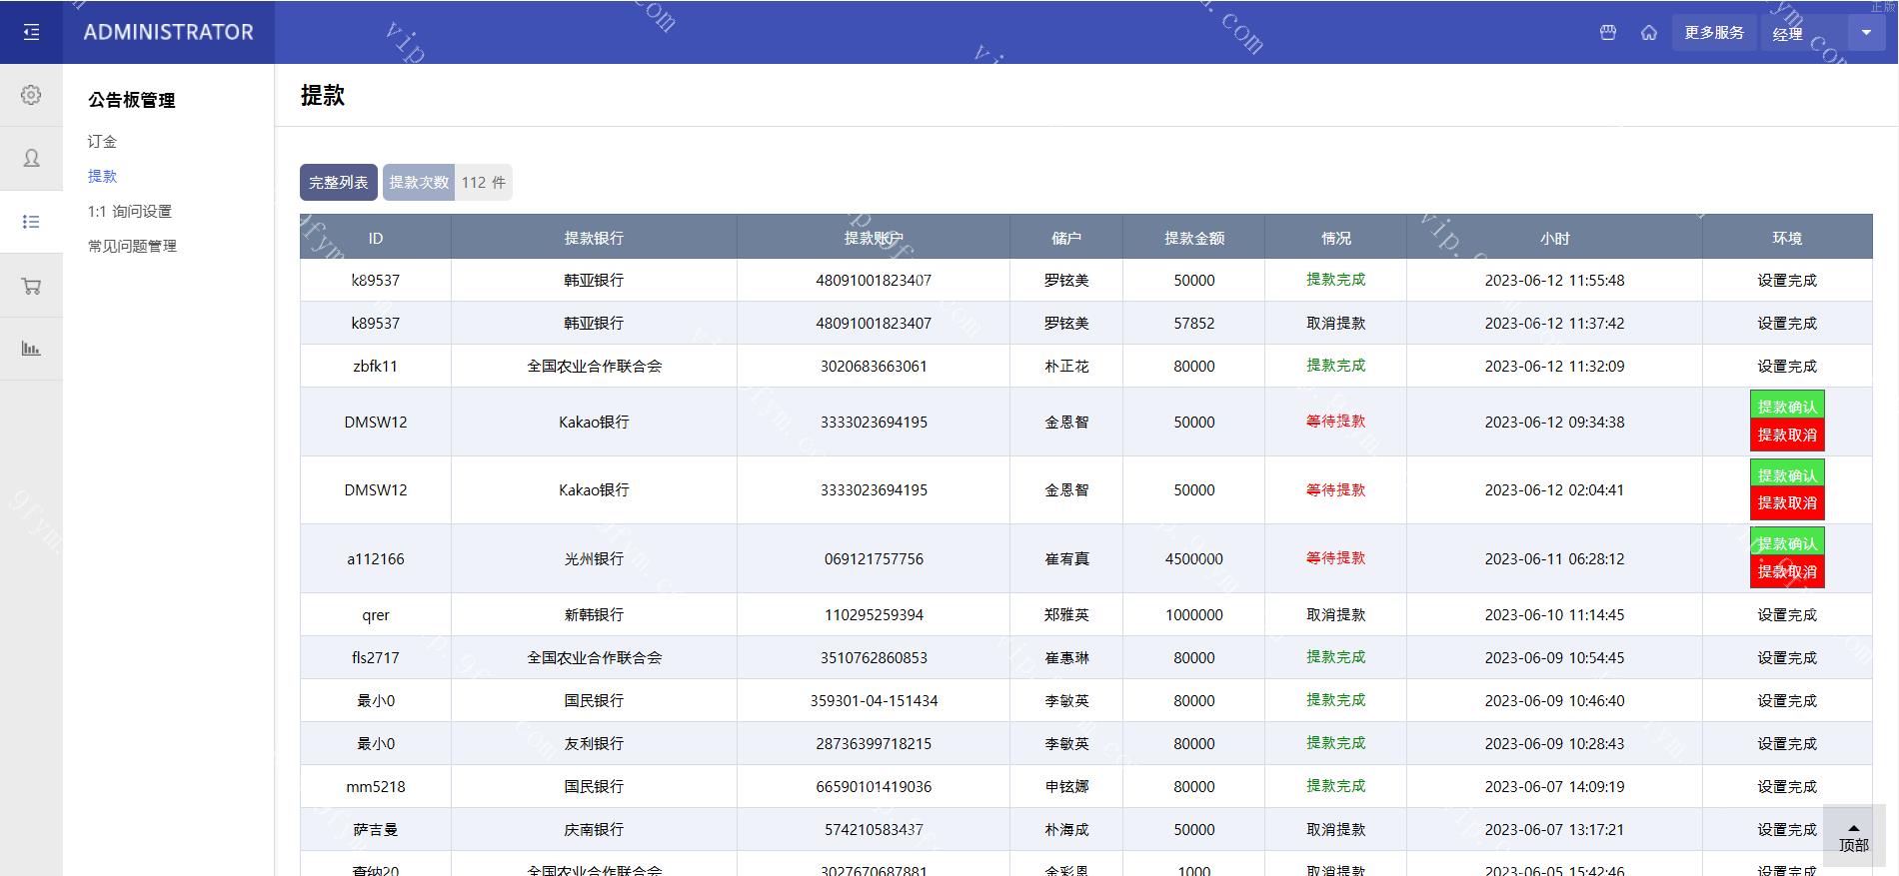Open the shopping cart sidebar icon
Viewport: 1899px width, 876px height.
tap(31, 286)
